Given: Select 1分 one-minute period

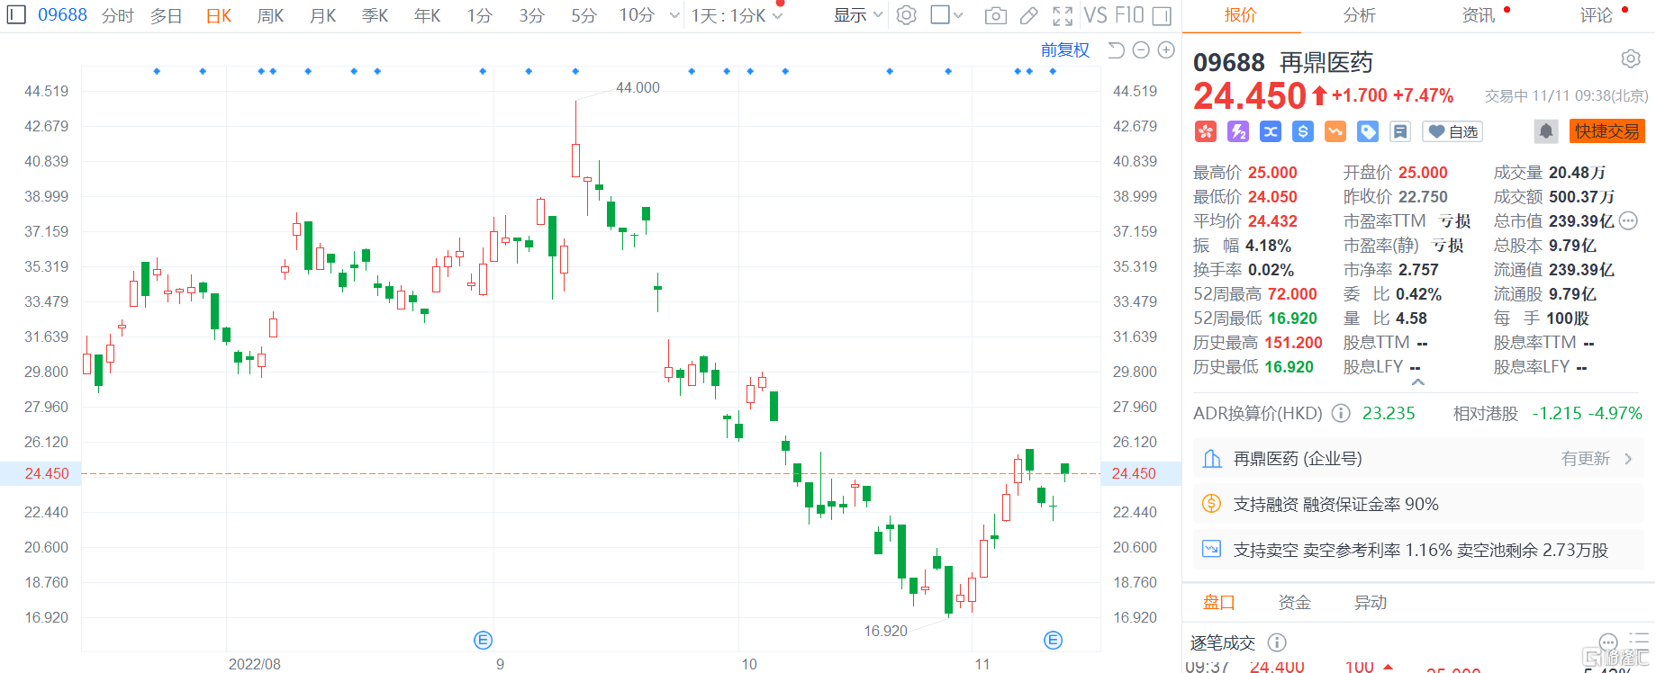Looking at the screenshot, I should point(480,15).
